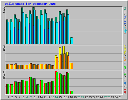Select day 30 on the date axis
Viewport: 128px width, 100px height.
116,97
